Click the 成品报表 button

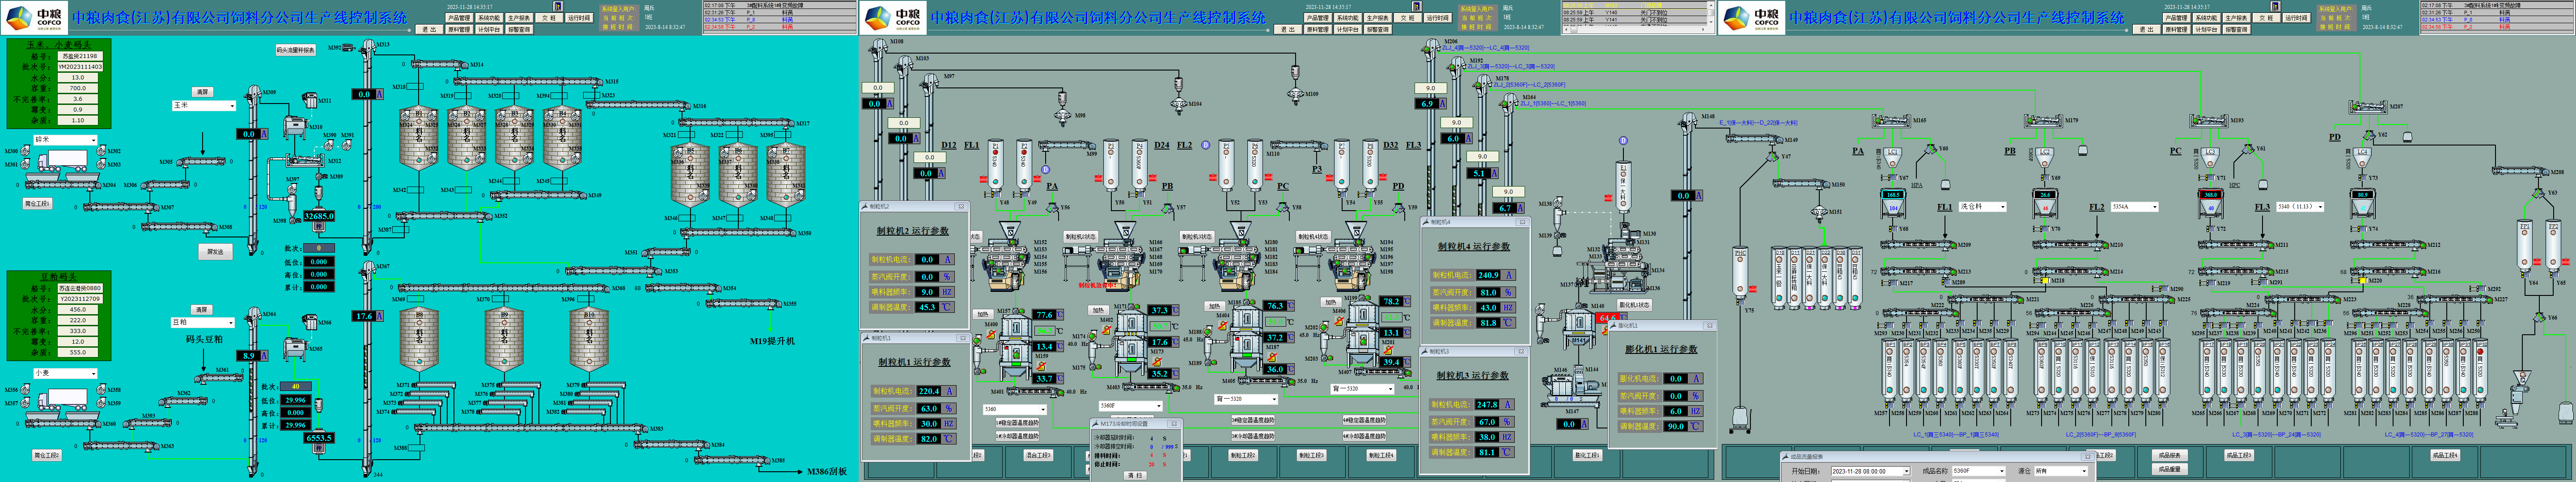coord(2169,455)
